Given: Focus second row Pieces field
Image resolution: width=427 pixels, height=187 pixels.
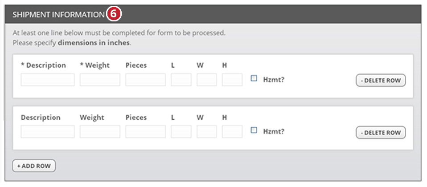Looking at the screenshot, I should coord(145,132).
